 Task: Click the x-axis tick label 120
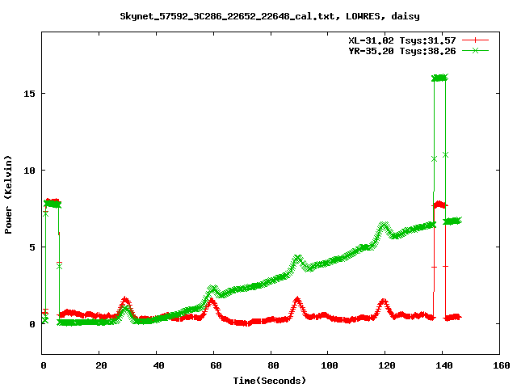(x=387, y=365)
